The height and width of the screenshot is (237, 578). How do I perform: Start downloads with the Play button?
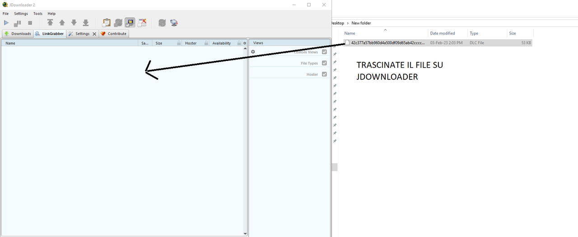pyautogui.click(x=6, y=23)
